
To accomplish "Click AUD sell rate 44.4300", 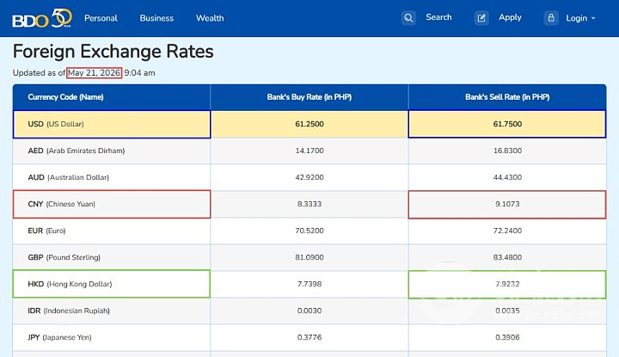I will tap(507, 177).
